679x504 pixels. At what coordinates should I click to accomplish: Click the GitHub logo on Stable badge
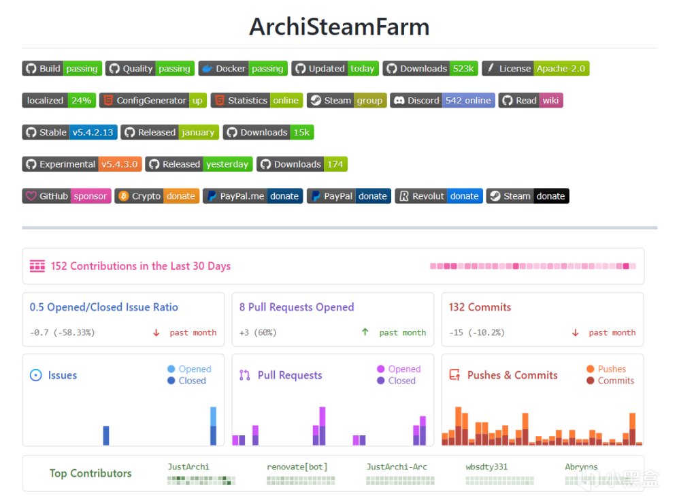point(31,132)
